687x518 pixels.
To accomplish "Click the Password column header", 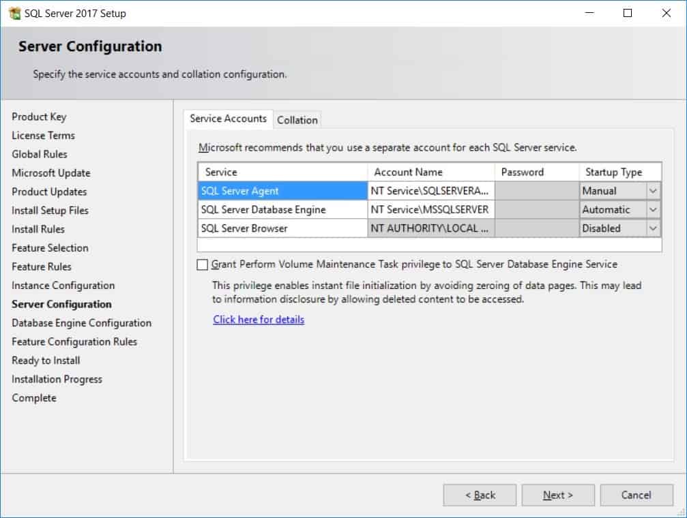I will 537,172.
